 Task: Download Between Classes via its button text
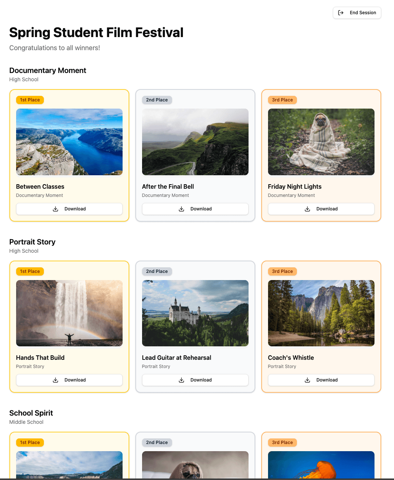click(75, 209)
